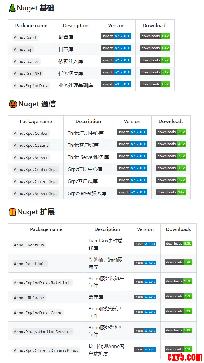Select the Anno.LRUCache package name

[x=29, y=298]
